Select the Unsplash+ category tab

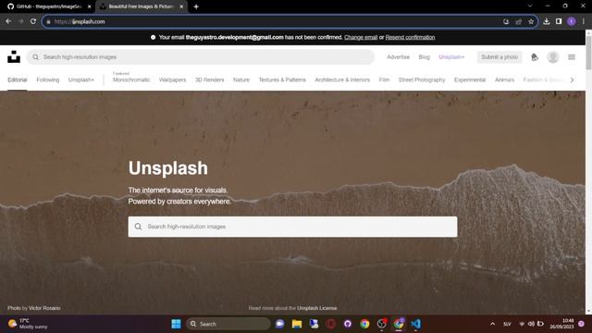click(x=81, y=80)
